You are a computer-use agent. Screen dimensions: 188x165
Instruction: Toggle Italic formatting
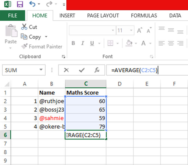pos(83,43)
